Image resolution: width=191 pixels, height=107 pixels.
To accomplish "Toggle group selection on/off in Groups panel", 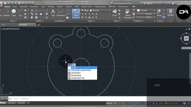I will coord(164,18).
